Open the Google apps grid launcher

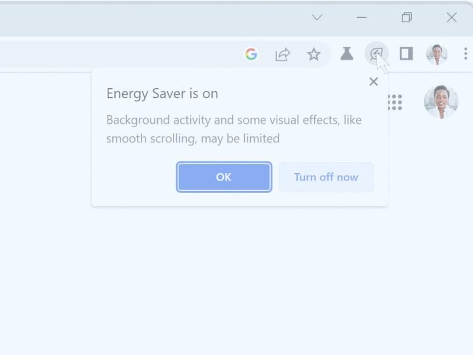coord(395,102)
